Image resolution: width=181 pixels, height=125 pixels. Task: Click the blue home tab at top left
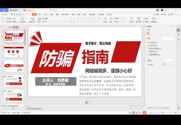pyautogui.click(x=4, y=10)
